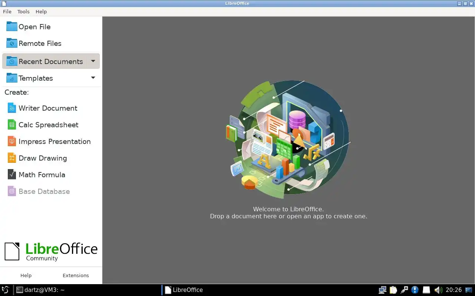Click the Templates label

click(x=36, y=78)
